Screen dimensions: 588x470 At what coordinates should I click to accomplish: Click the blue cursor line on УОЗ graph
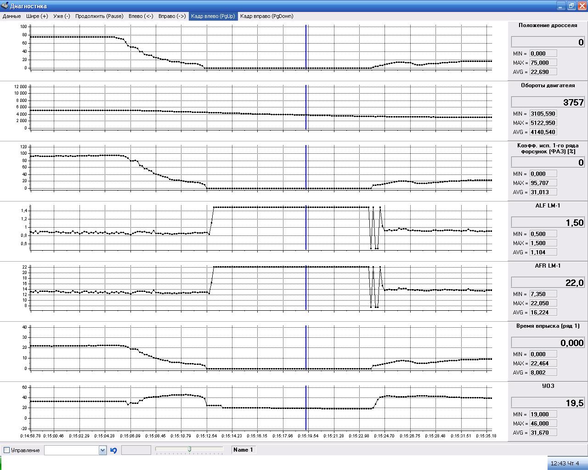pyautogui.click(x=306, y=399)
